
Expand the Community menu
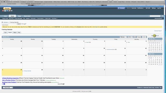(x=33, y=18)
